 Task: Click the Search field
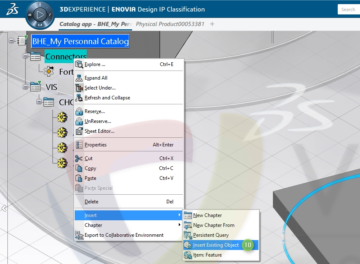point(349,9)
